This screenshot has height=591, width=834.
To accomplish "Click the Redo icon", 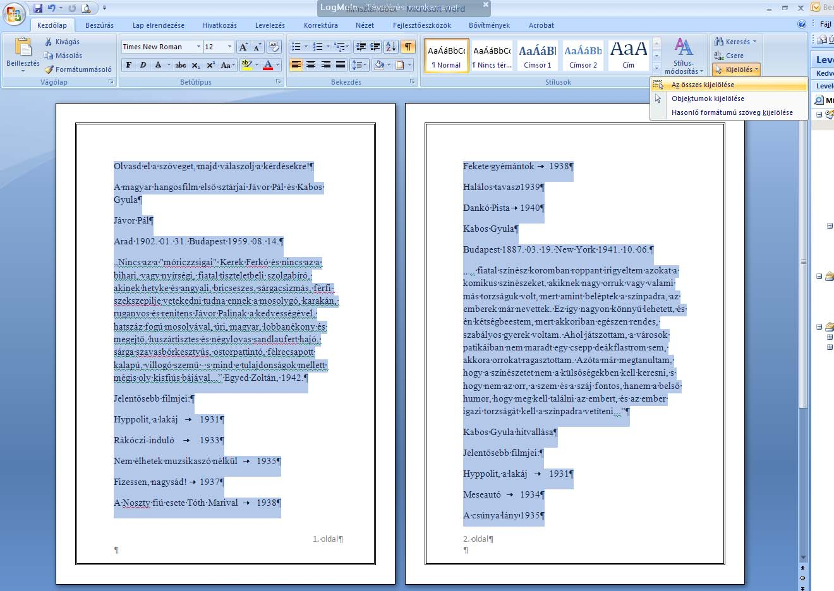I will [x=72, y=8].
